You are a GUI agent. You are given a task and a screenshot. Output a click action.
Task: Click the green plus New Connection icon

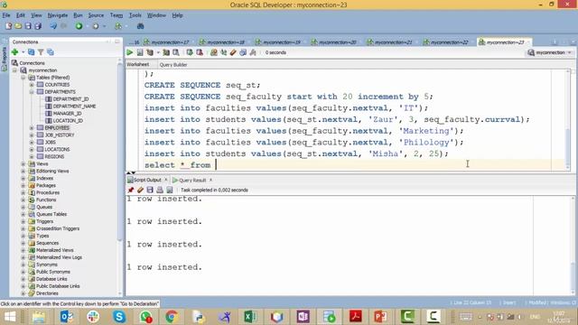[x=15, y=52]
